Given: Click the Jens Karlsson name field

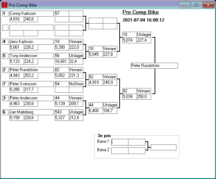Looking at the screenshot, I should [31, 42].
